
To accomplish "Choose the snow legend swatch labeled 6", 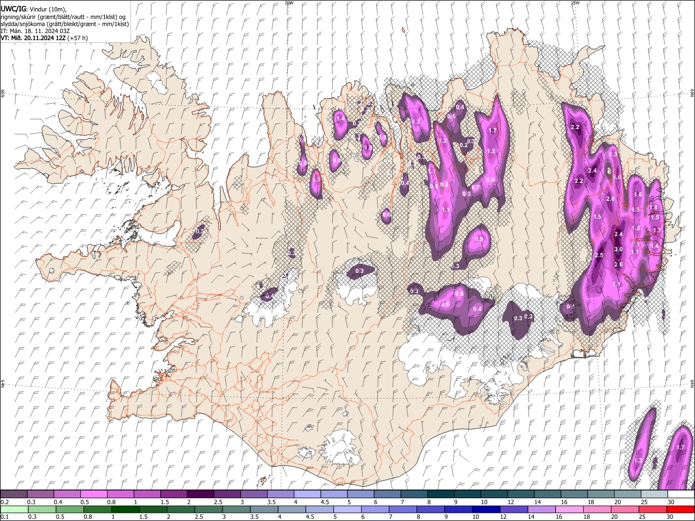I will (x=387, y=494).
